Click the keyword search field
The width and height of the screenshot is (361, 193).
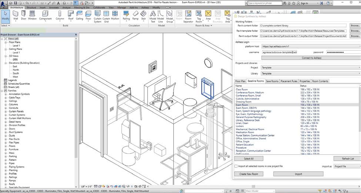[x=265, y=3]
